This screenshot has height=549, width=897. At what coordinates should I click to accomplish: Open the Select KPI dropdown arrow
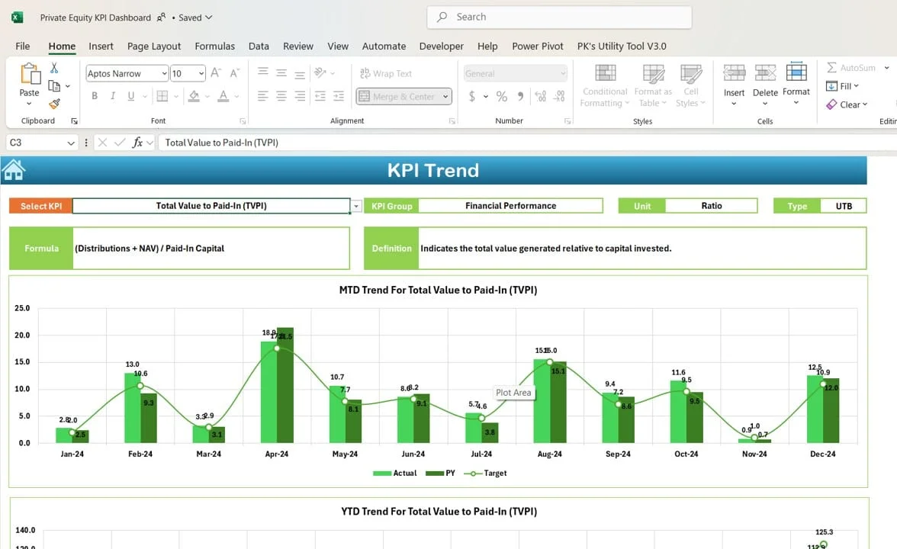click(x=356, y=206)
